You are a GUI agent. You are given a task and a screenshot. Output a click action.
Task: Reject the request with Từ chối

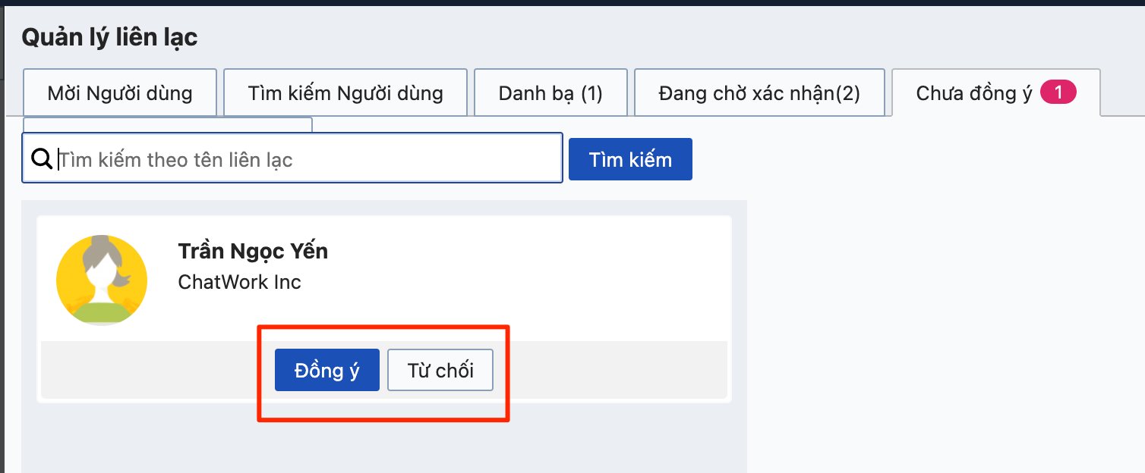(440, 370)
